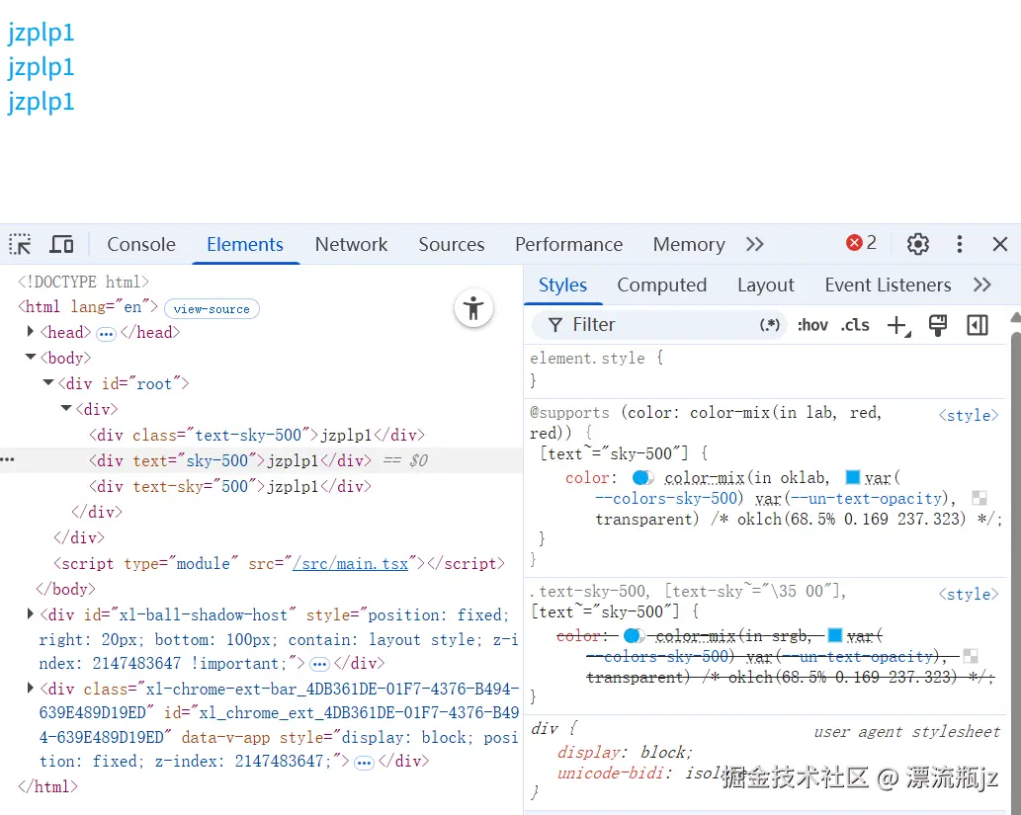1021x815 pixels.
Task: Open the /src/main.tsx script link
Action: click(350, 564)
